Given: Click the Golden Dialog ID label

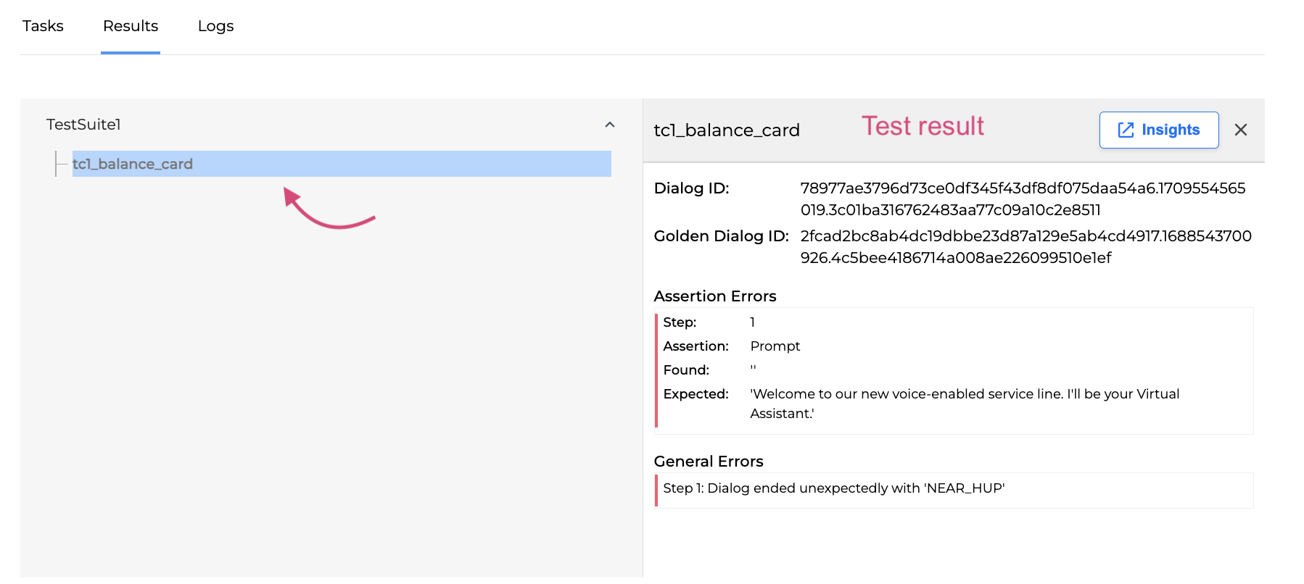Looking at the screenshot, I should tap(721, 236).
